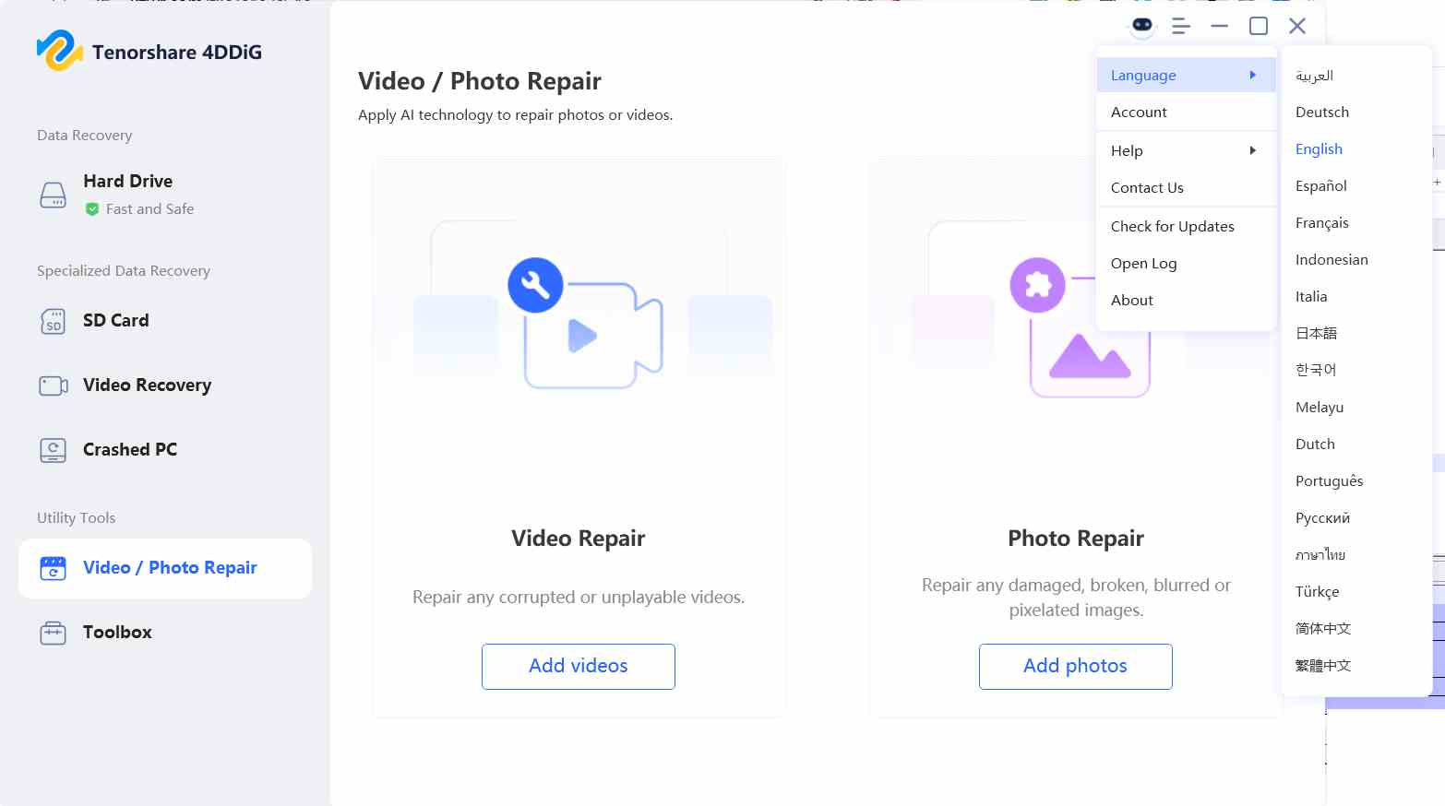
Task: Select Contact Us from the menu
Action: (x=1186, y=187)
